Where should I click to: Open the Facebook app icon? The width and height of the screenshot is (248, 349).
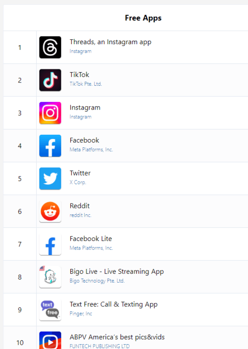(x=50, y=146)
